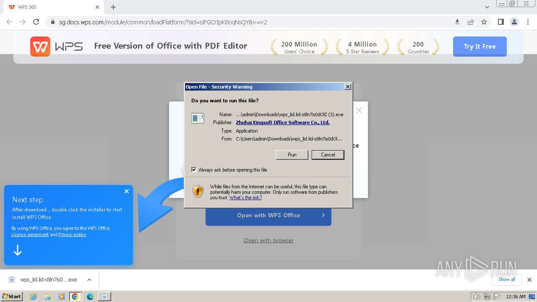Image resolution: width=537 pixels, height=302 pixels.
Task: Click the application file icon in dialog
Action: pyautogui.click(x=198, y=118)
